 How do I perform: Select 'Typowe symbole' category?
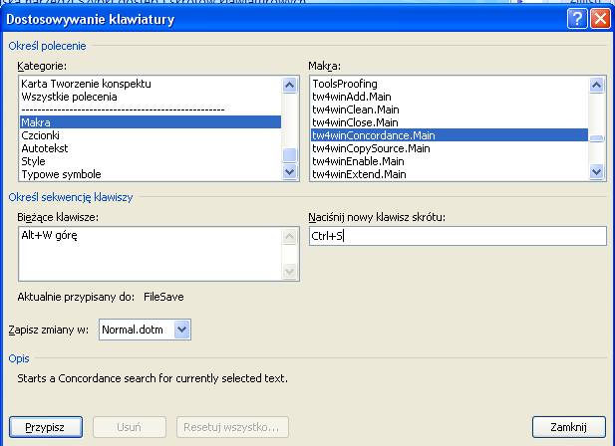(151, 174)
